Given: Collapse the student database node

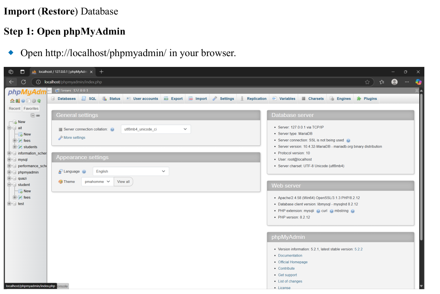Looking at the screenshot, I should (x=9, y=185).
